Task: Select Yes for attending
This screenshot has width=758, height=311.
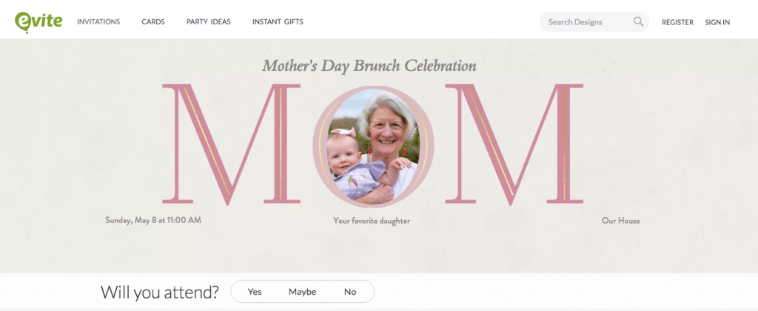Action: pos(255,292)
